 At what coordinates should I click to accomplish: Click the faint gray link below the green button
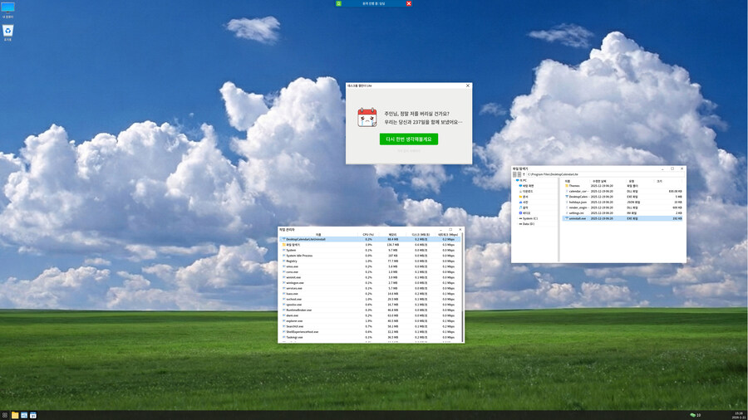pos(408,151)
